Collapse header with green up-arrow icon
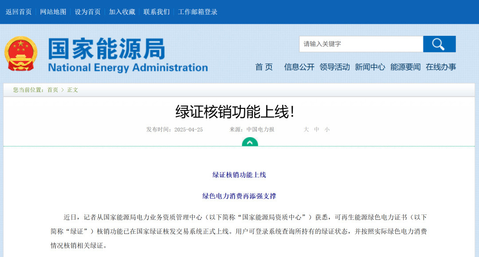 coord(250,142)
